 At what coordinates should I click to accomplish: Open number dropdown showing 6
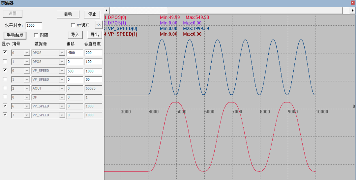[27, 106]
